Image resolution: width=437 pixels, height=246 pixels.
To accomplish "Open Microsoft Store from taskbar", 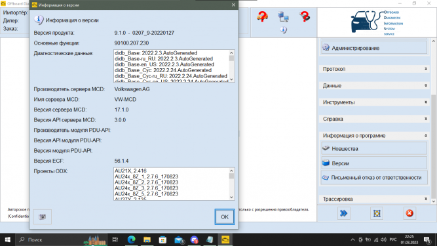I will (x=162, y=239).
